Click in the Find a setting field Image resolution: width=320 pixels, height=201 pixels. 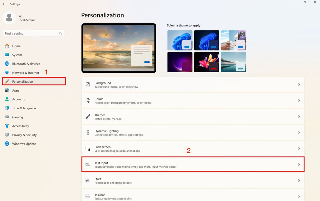coord(33,33)
